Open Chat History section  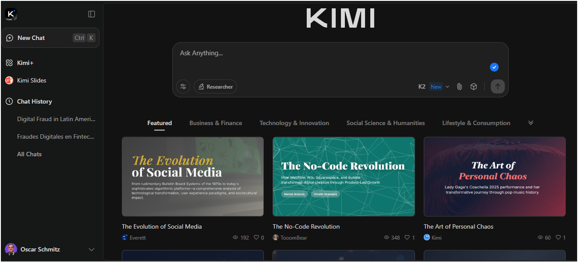[34, 101]
